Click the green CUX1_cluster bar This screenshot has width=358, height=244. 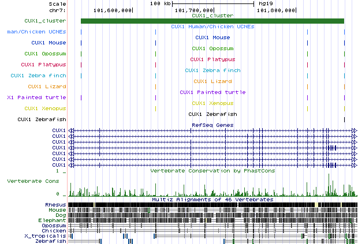(212, 21)
